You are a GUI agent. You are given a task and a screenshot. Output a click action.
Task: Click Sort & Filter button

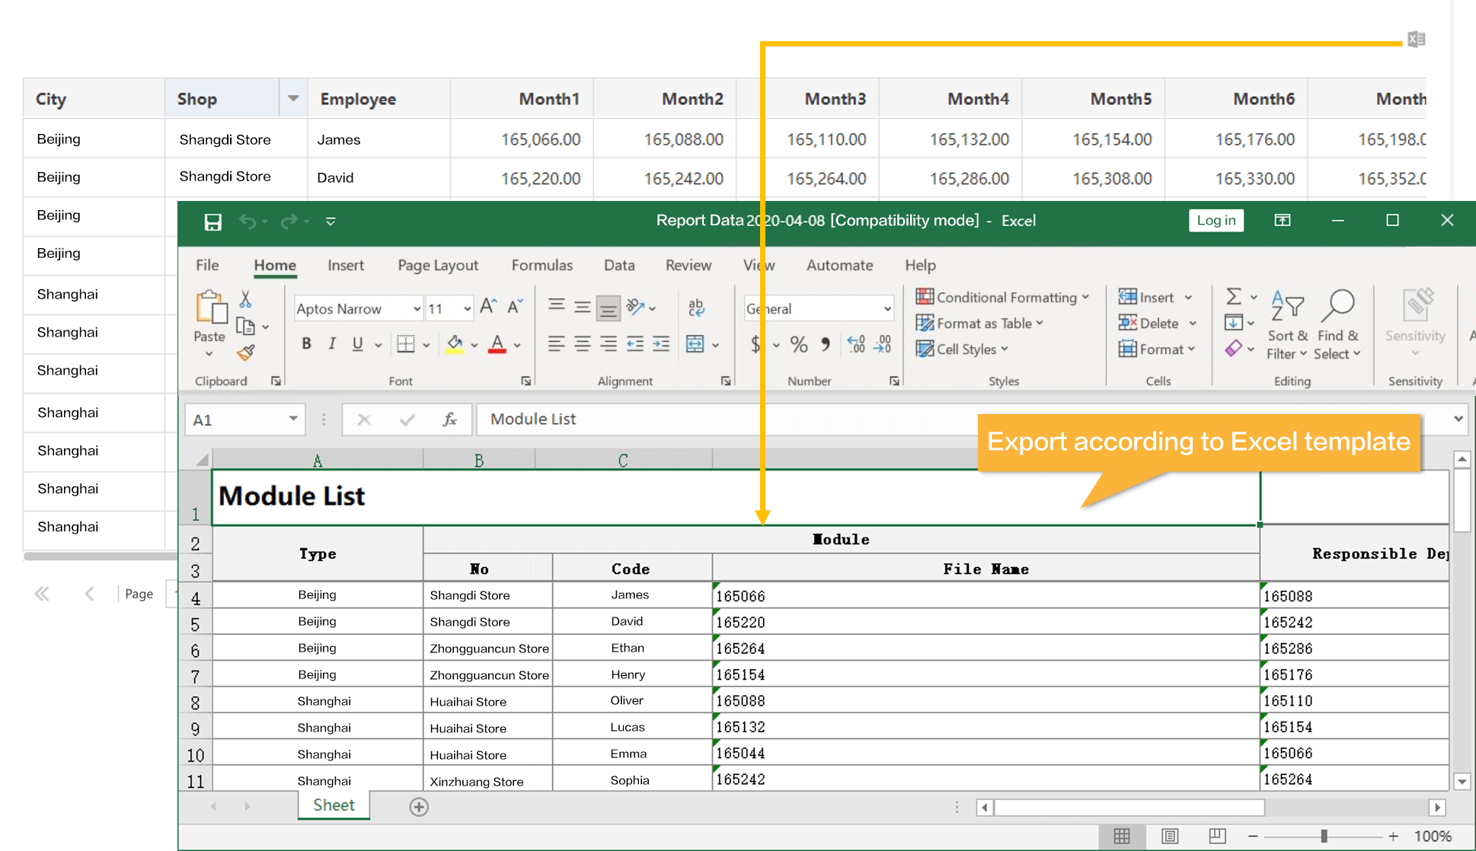1287,326
